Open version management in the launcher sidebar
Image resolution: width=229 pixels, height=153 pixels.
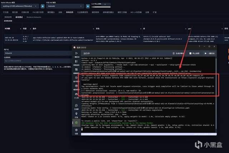76,78
